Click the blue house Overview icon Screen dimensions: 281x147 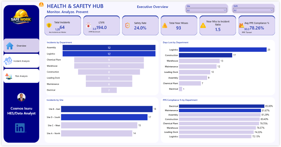(x=10, y=46)
